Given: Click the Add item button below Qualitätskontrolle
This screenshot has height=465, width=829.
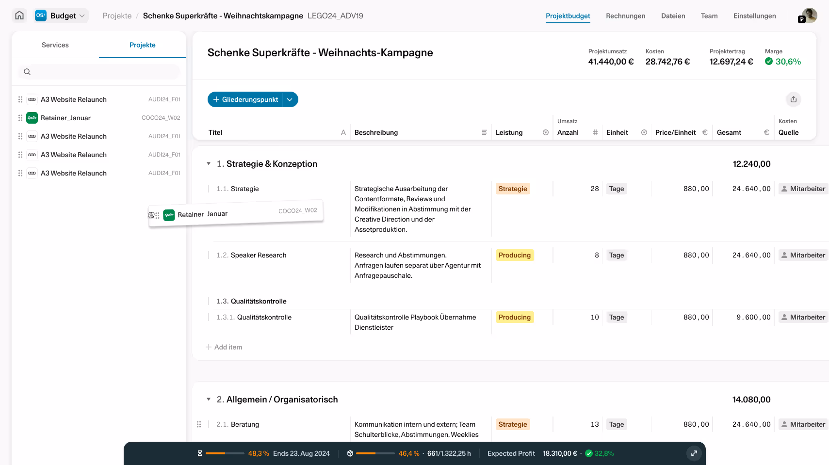Looking at the screenshot, I should [x=224, y=347].
